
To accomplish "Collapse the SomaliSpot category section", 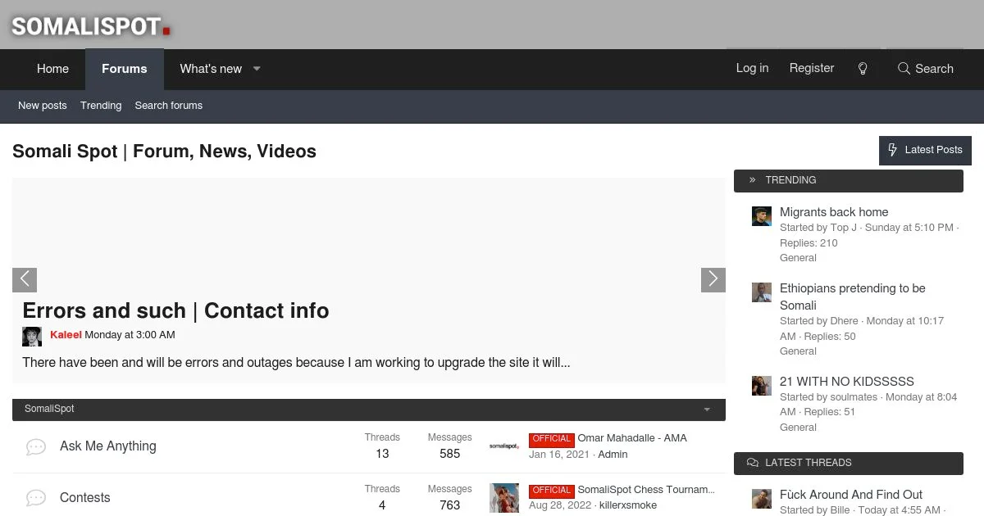I will pyautogui.click(x=707, y=410).
